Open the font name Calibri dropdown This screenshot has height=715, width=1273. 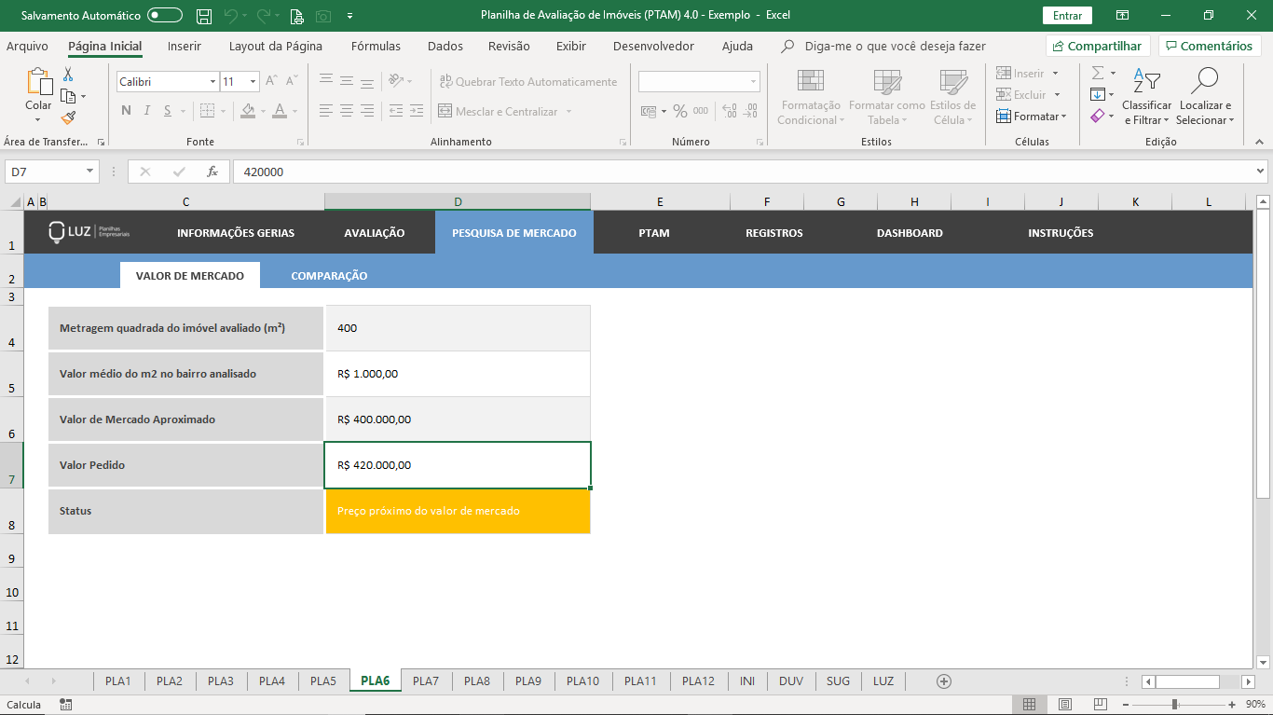pos(212,82)
